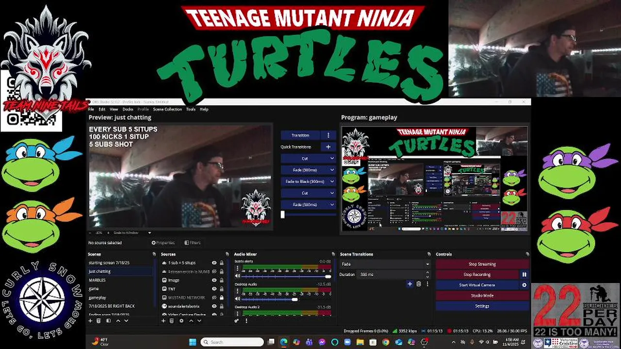This screenshot has width=621, height=349.
Task: Pop out the Controls dock icon
Action: tap(527, 254)
